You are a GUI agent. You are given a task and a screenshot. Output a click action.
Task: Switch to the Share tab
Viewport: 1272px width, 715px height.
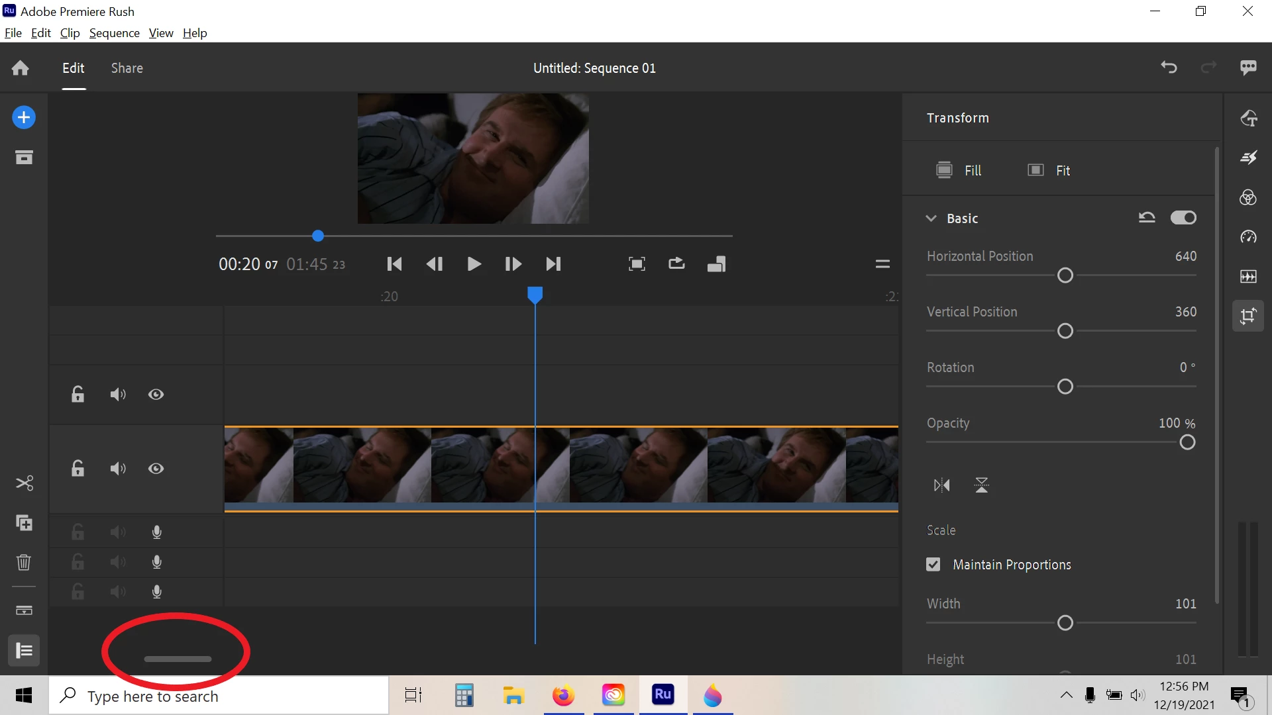[127, 68]
